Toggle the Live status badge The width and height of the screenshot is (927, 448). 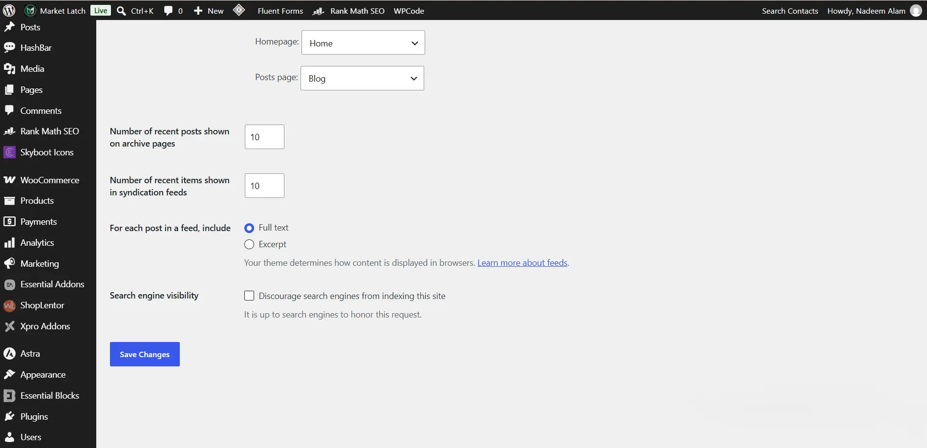point(101,11)
